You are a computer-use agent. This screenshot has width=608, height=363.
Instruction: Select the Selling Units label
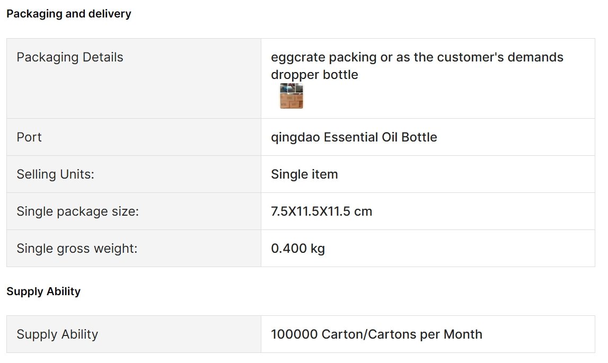coord(56,174)
